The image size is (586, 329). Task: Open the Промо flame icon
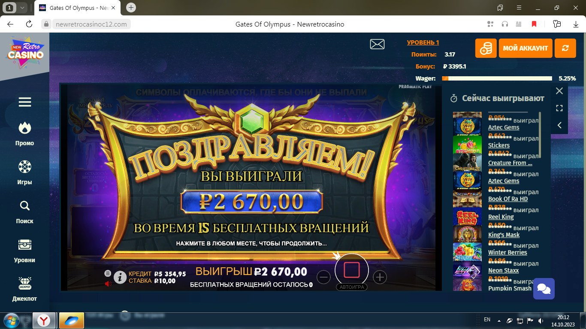coord(25,128)
